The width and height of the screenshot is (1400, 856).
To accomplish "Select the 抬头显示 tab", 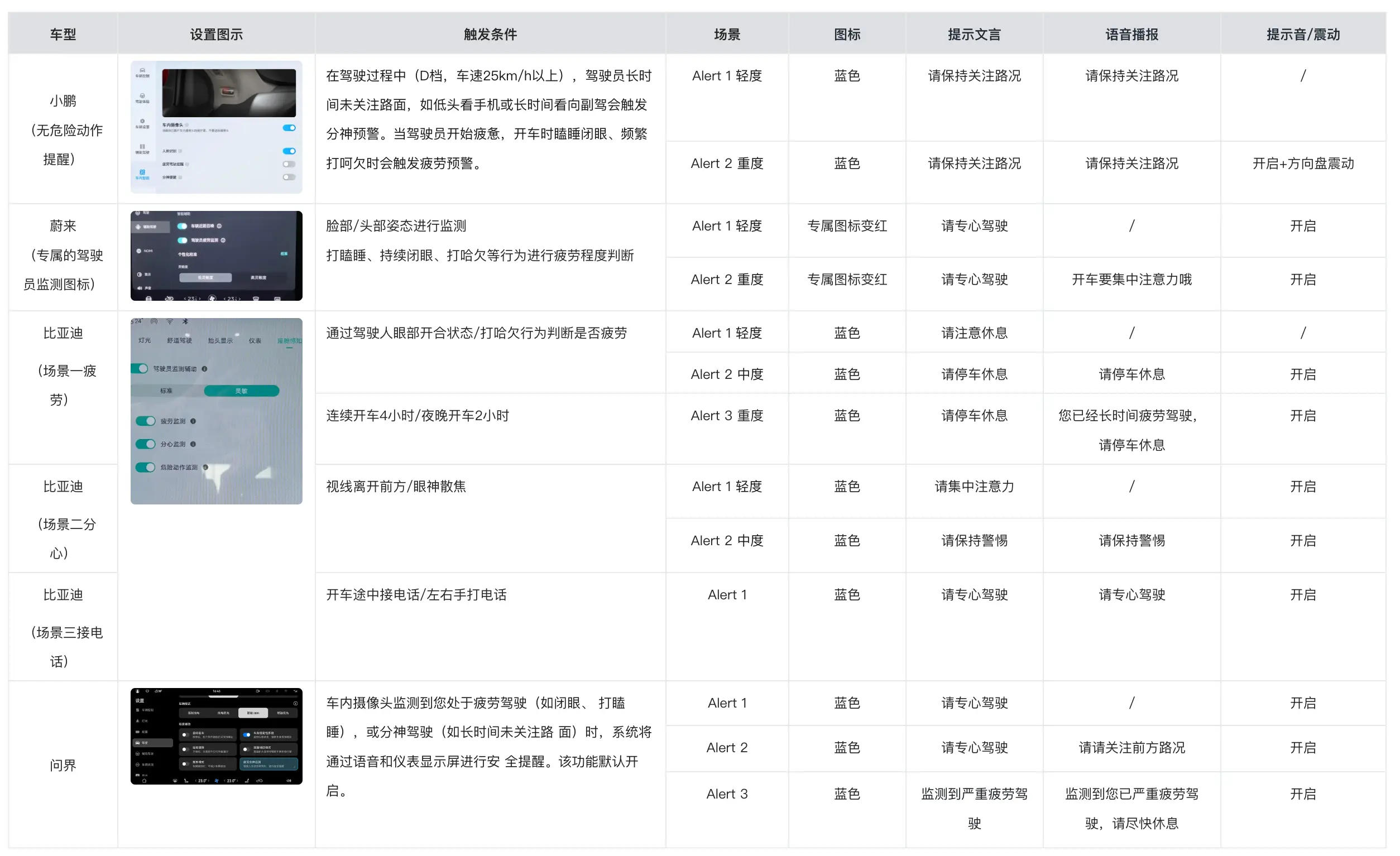I will (x=220, y=340).
